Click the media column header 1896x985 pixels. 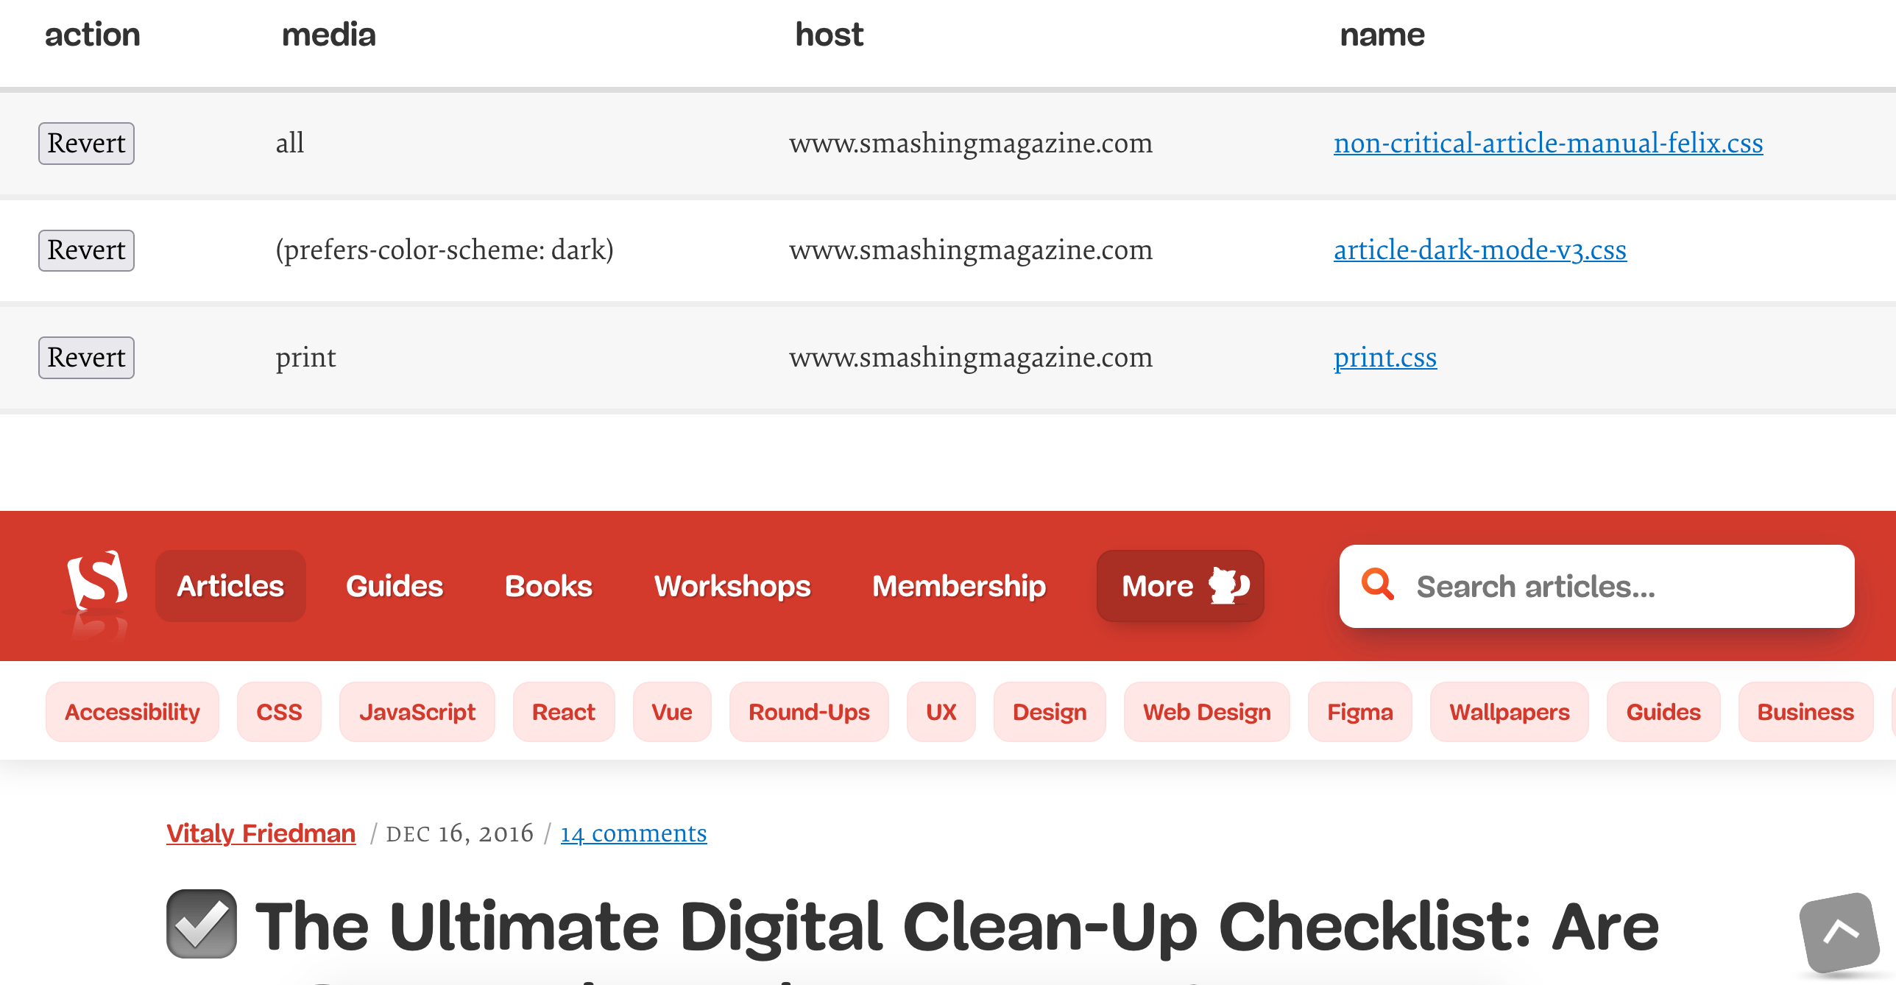(x=329, y=35)
